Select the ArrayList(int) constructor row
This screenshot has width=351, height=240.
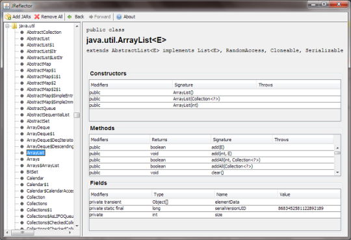point(215,105)
